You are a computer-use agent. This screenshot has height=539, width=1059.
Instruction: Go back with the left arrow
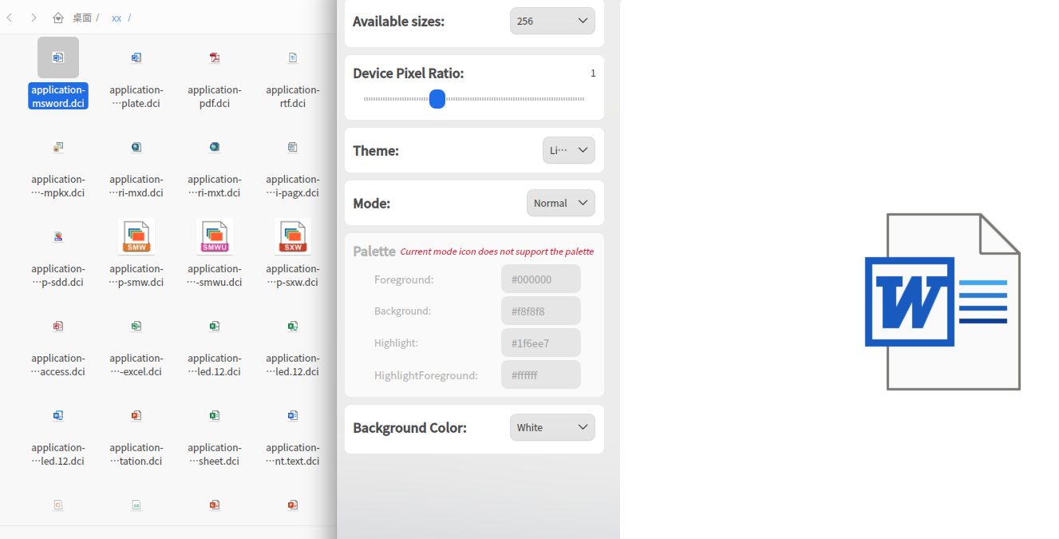[x=10, y=18]
